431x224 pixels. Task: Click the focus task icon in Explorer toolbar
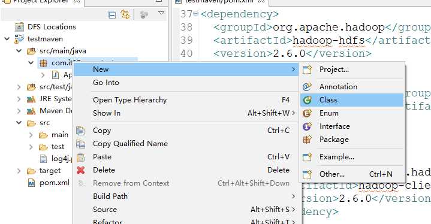(144, 14)
